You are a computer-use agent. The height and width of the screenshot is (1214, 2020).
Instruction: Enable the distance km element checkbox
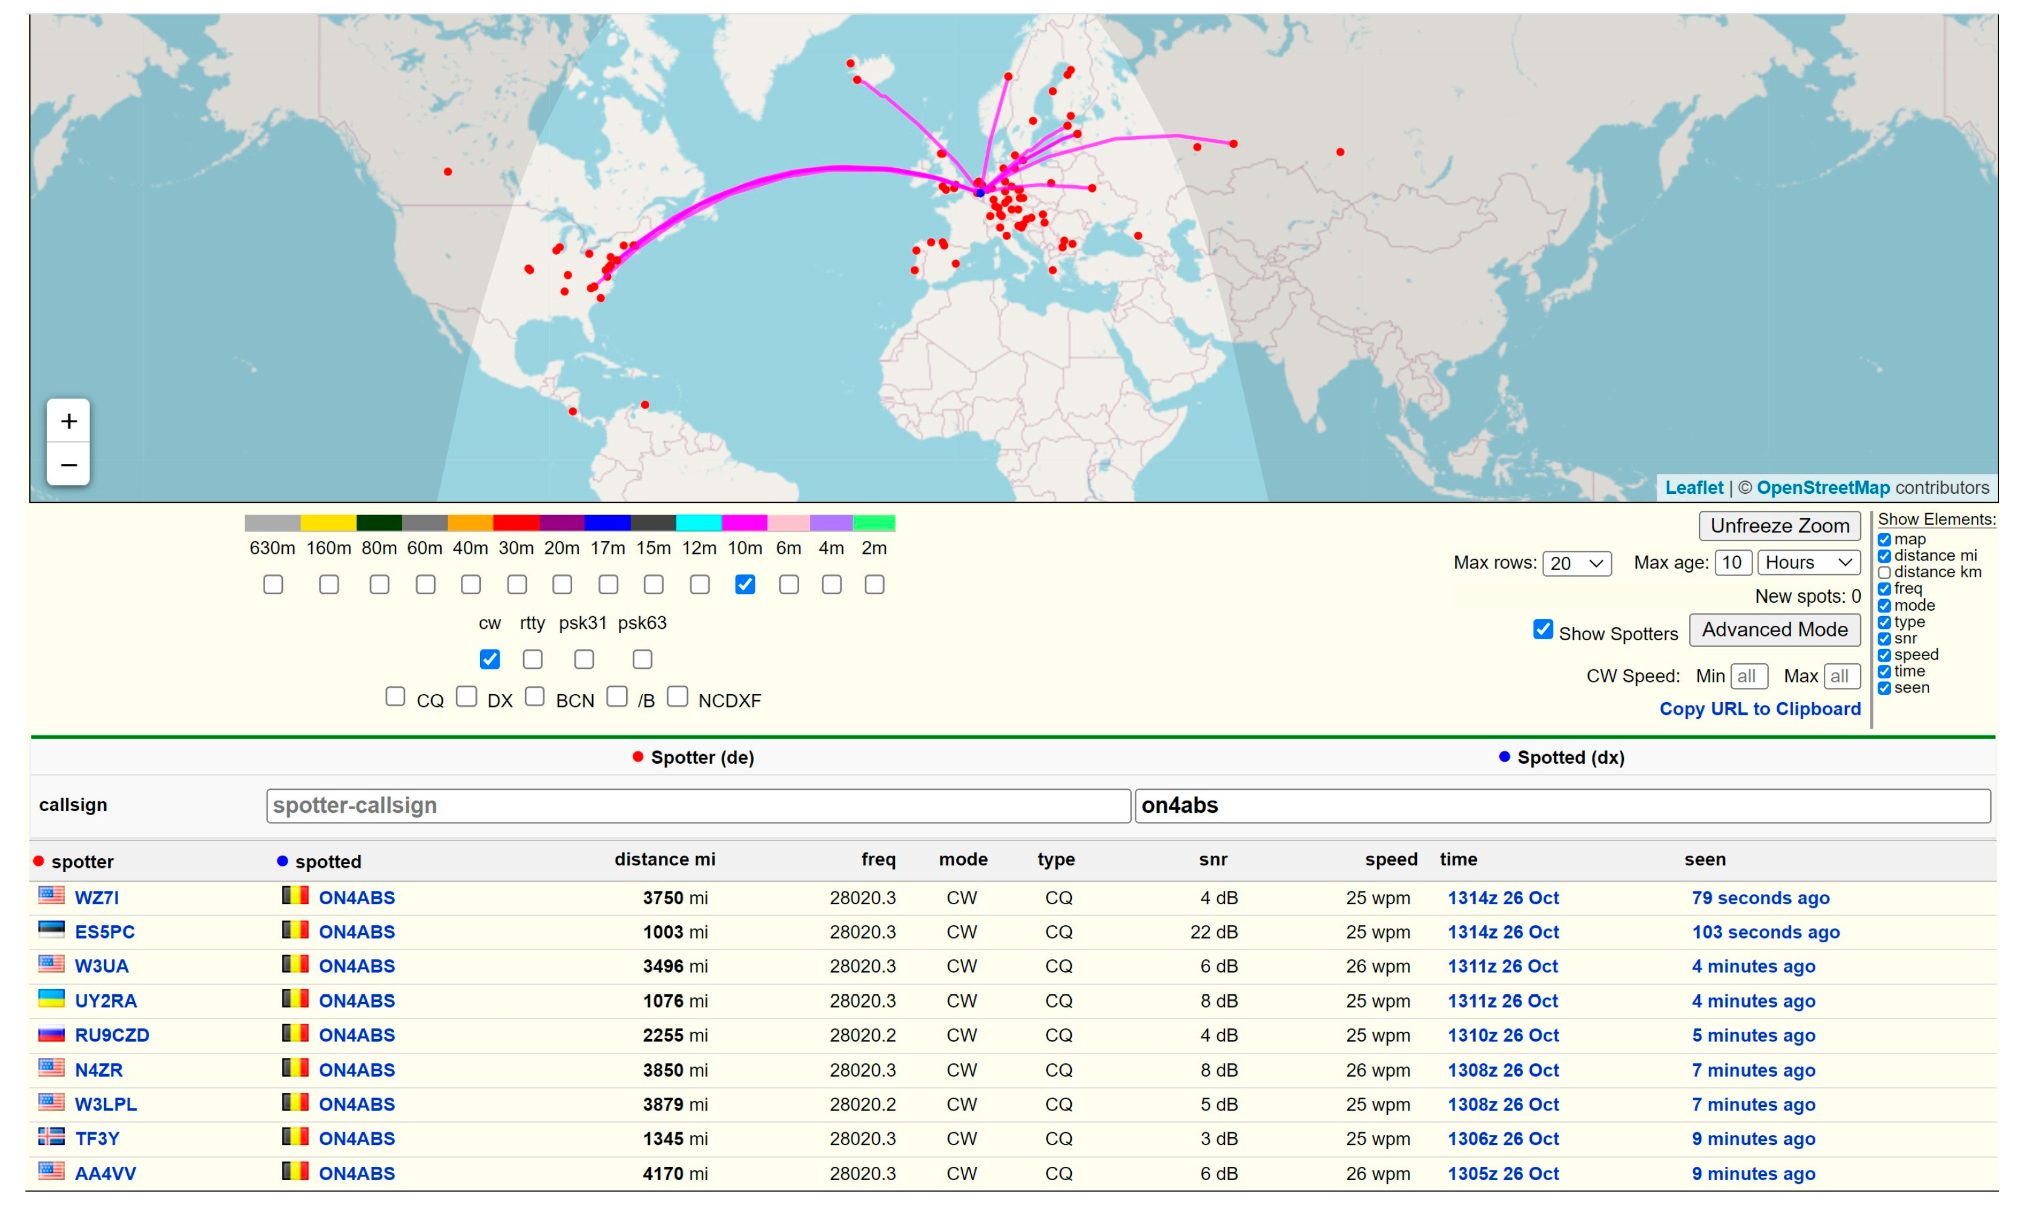coord(1884,573)
